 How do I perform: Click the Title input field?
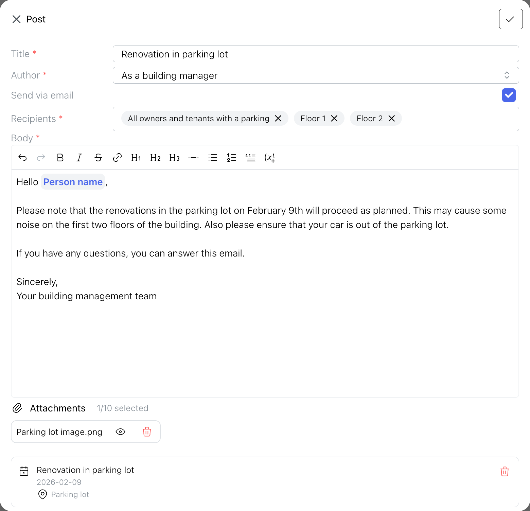(316, 54)
